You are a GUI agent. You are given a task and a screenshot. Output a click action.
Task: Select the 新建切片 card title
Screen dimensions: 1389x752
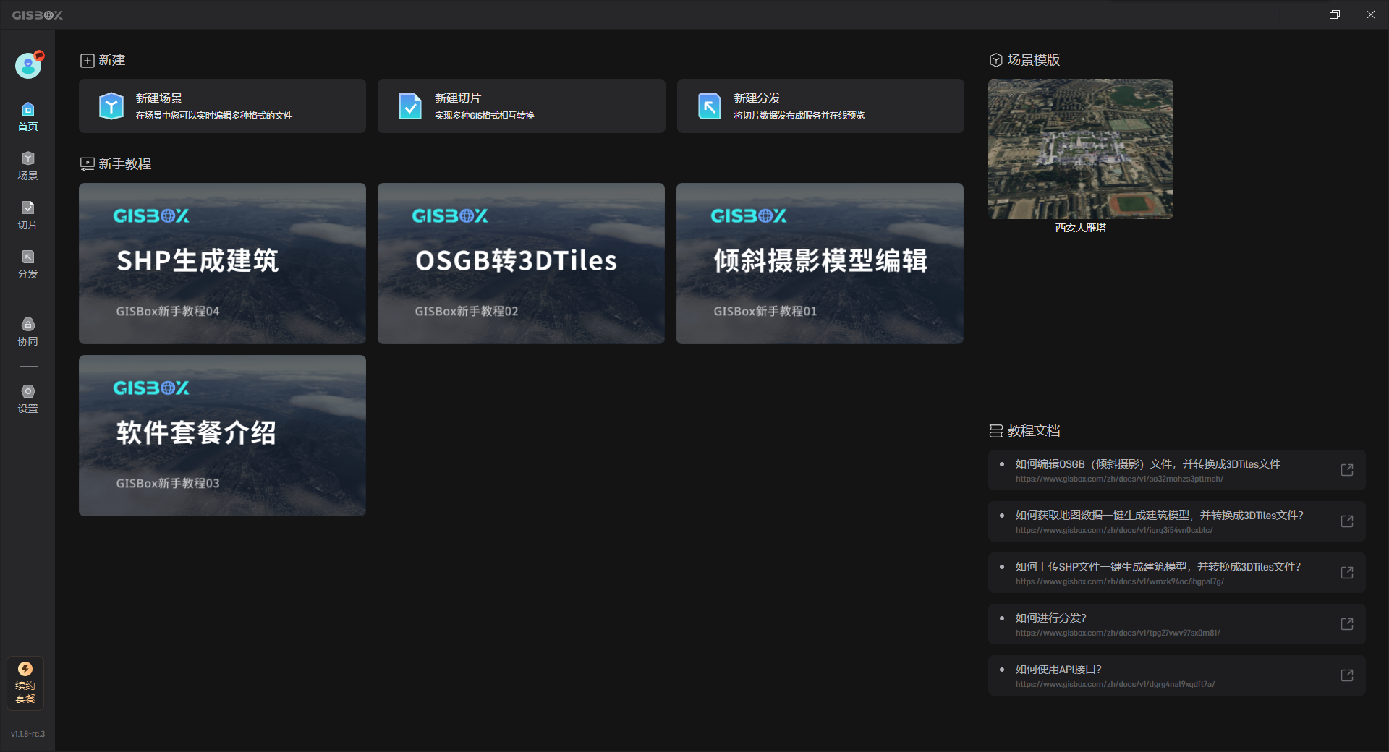(458, 98)
